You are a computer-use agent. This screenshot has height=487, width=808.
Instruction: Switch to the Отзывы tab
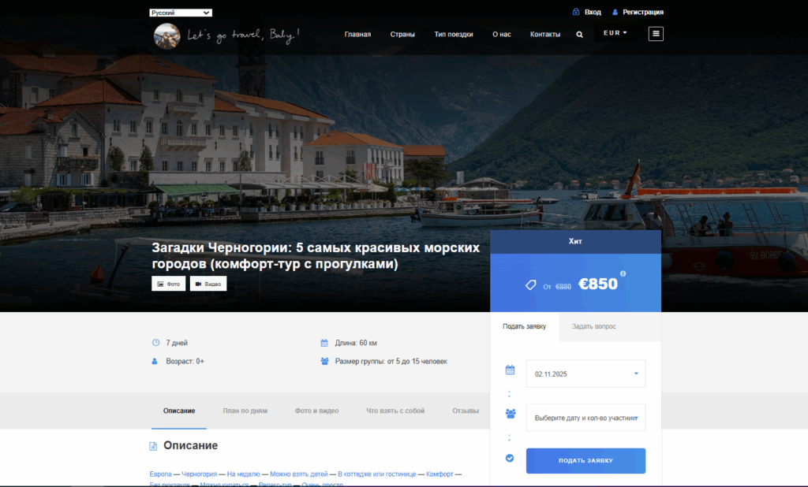(466, 411)
